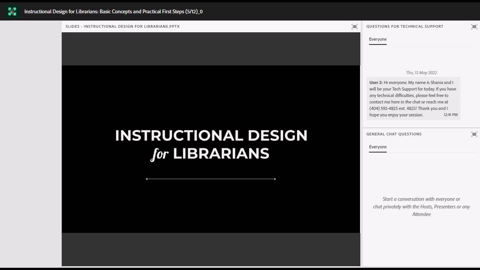Maximize the Questions for Technical Support pod
This screenshot has width=480, height=270.
click(x=474, y=26)
